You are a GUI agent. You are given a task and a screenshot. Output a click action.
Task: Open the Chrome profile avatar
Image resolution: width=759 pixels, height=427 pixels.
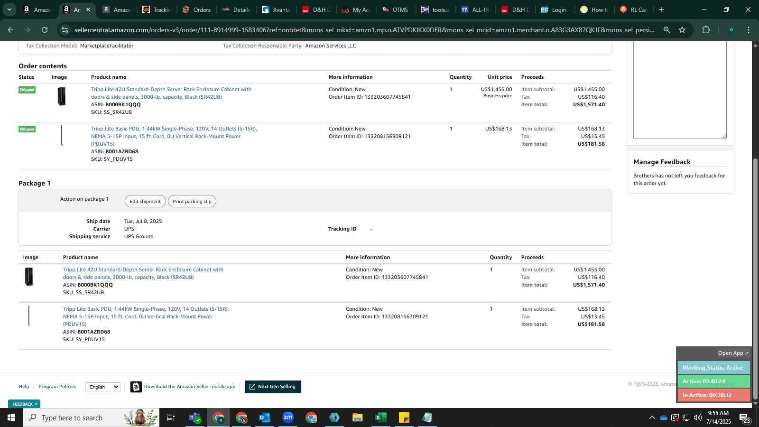[731, 30]
